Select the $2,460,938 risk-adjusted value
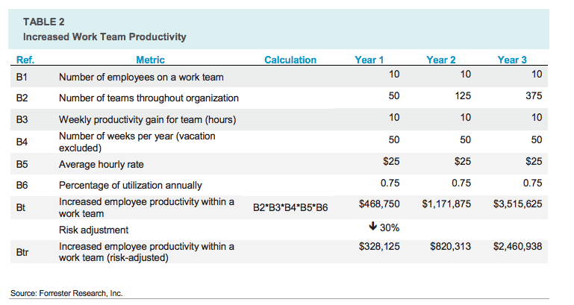The height and width of the screenshot is (305, 574). pos(517,245)
